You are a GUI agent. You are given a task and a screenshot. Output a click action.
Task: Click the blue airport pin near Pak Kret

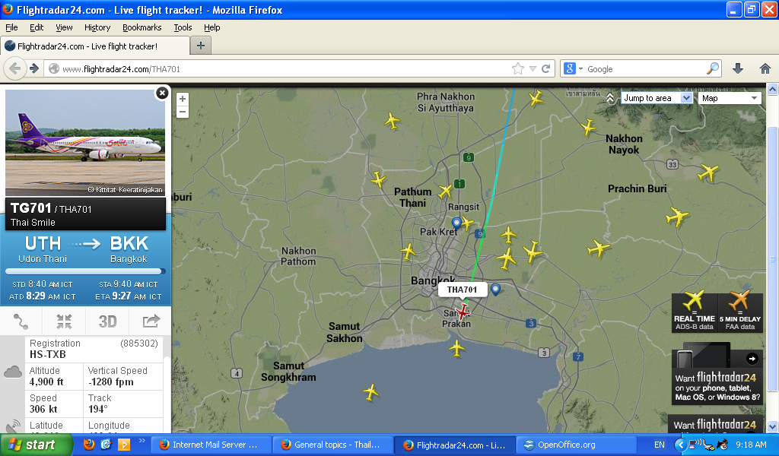click(x=456, y=223)
